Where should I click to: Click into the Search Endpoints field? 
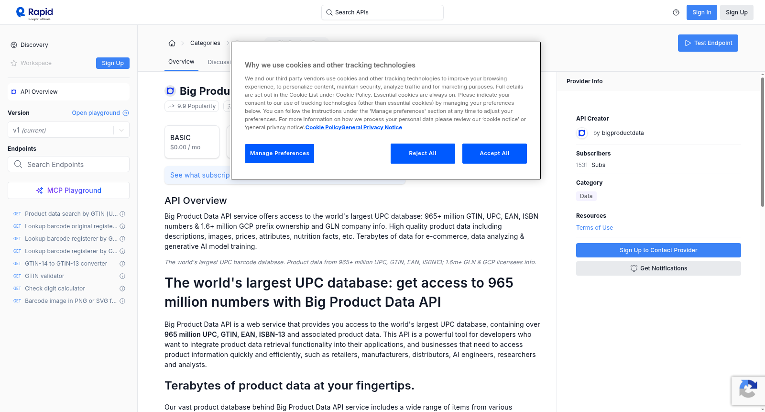(68, 164)
